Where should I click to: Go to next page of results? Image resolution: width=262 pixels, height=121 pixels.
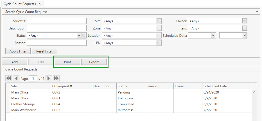point(49,78)
